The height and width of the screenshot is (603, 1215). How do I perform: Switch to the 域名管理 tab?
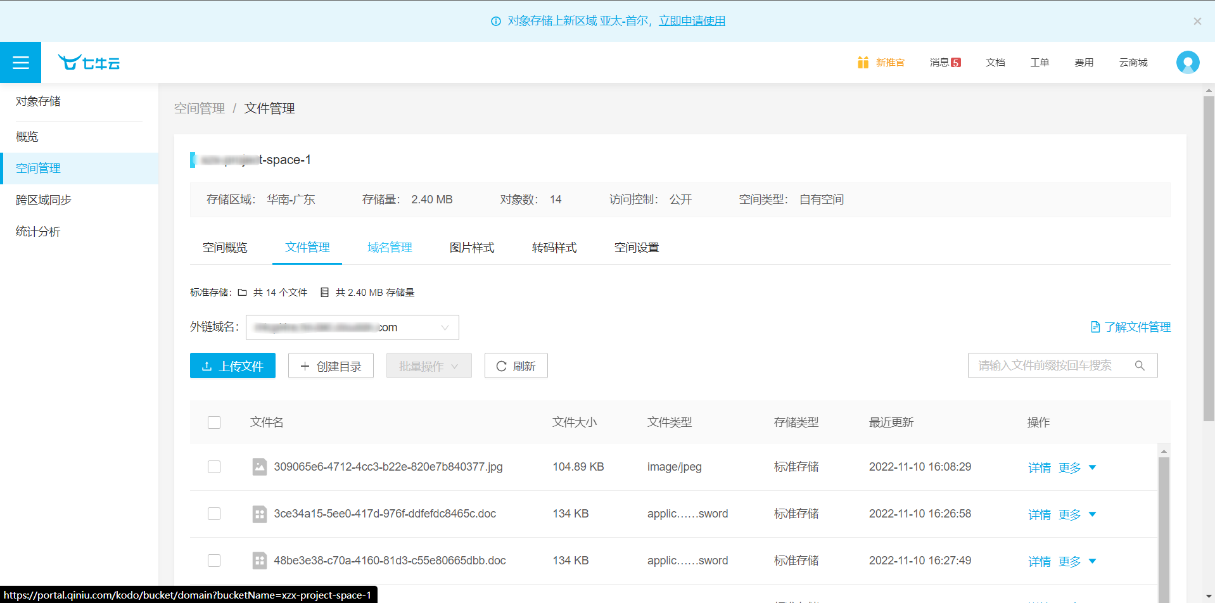click(x=390, y=248)
